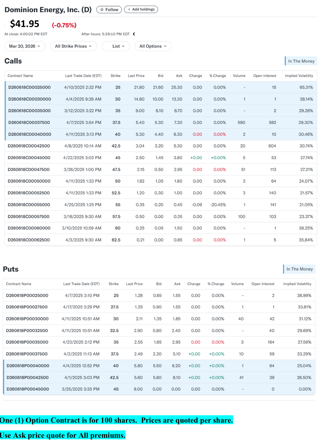320x442 pixels.
Task: Click the 45 strike in Puts table
Action: pyautogui.click(x=116, y=389)
